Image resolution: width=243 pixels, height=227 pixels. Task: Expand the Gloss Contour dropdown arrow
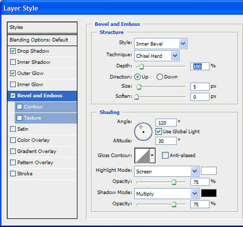[x=152, y=156]
